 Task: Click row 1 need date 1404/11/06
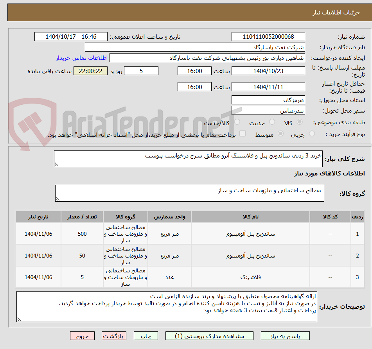(x=38, y=234)
